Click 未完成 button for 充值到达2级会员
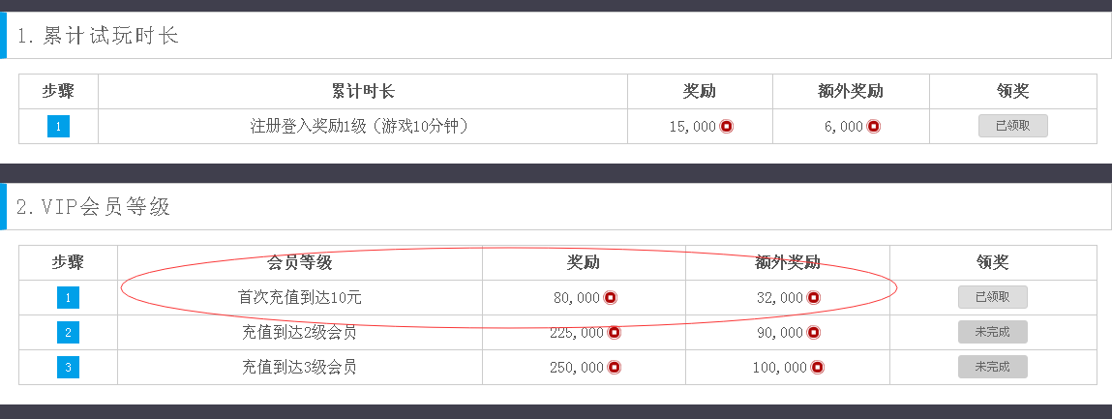 (x=992, y=332)
